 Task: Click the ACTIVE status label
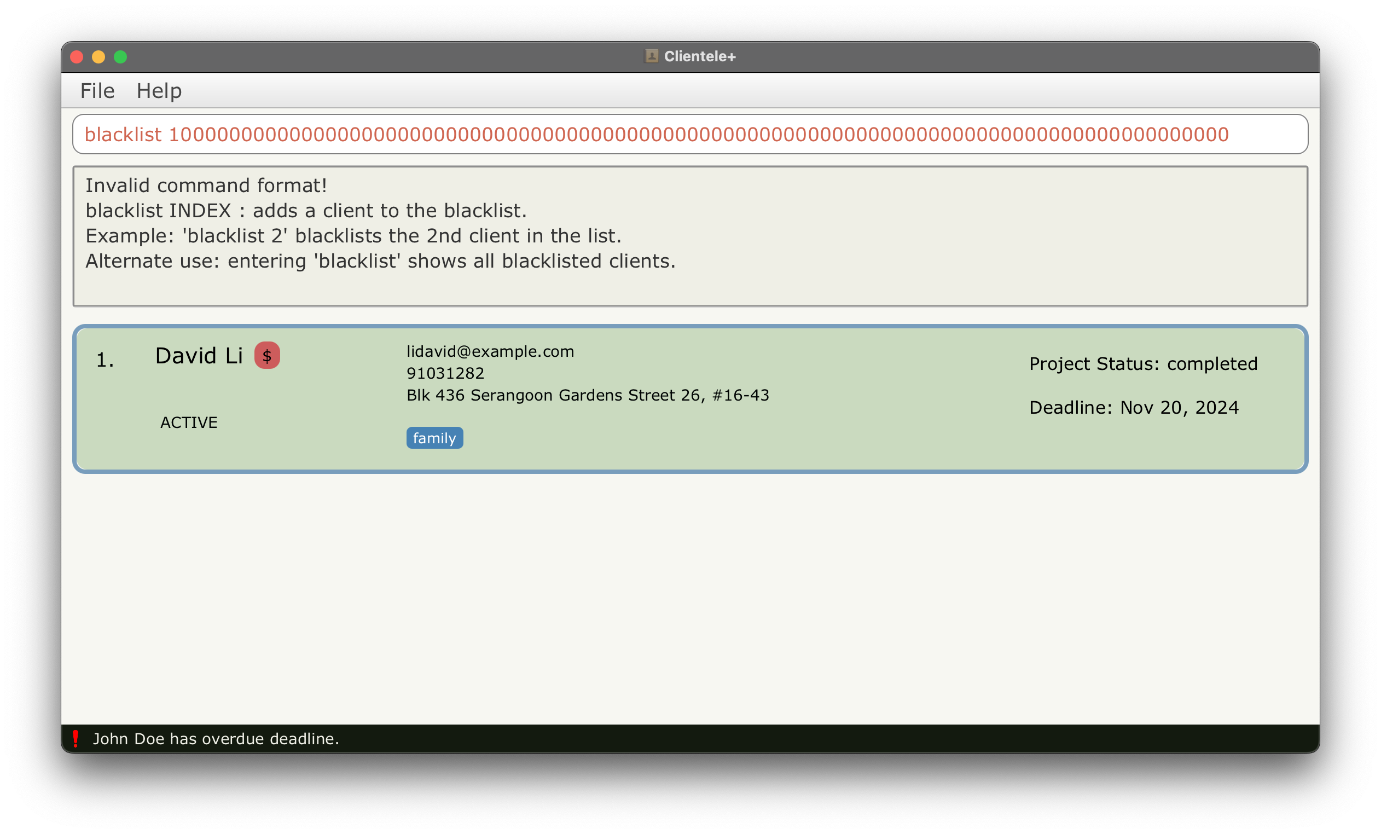coord(189,422)
